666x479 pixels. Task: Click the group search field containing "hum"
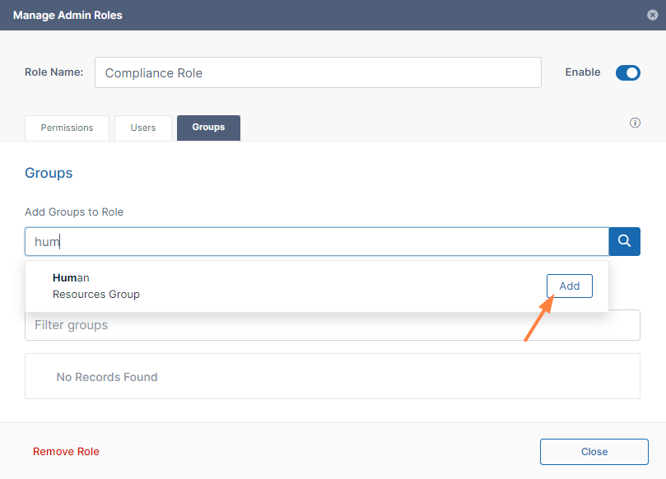click(x=316, y=242)
